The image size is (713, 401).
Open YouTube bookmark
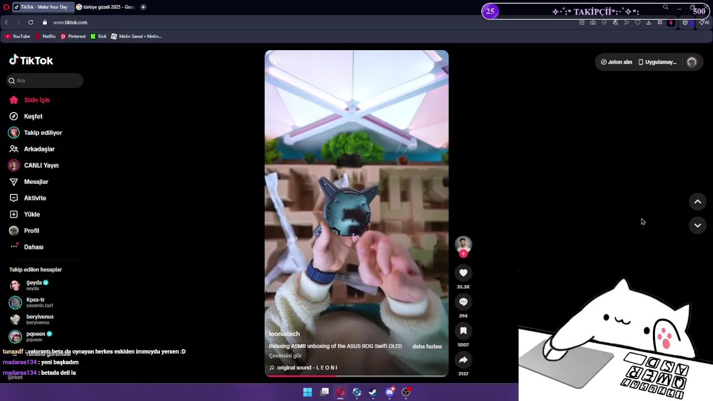click(17, 36)
